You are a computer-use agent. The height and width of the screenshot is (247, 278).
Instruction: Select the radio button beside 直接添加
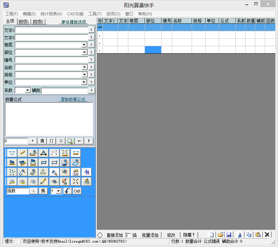coord(100,235)
